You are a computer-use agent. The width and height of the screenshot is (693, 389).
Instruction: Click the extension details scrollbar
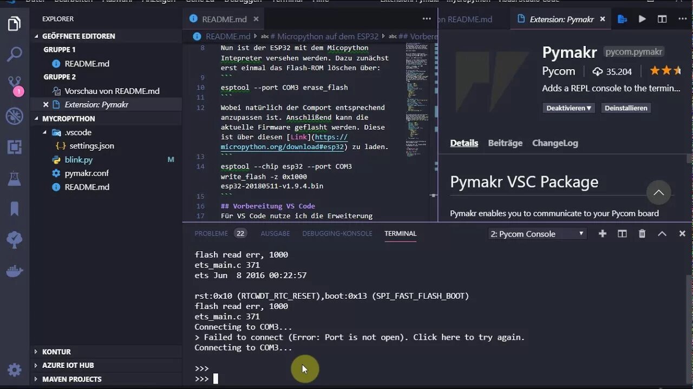[x=689, y=159]
